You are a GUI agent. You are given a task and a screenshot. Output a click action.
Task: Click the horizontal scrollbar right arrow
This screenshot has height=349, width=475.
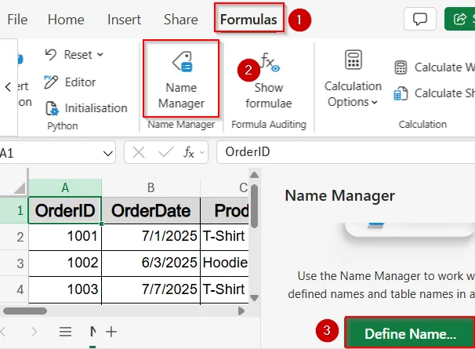tap(241, 311)
